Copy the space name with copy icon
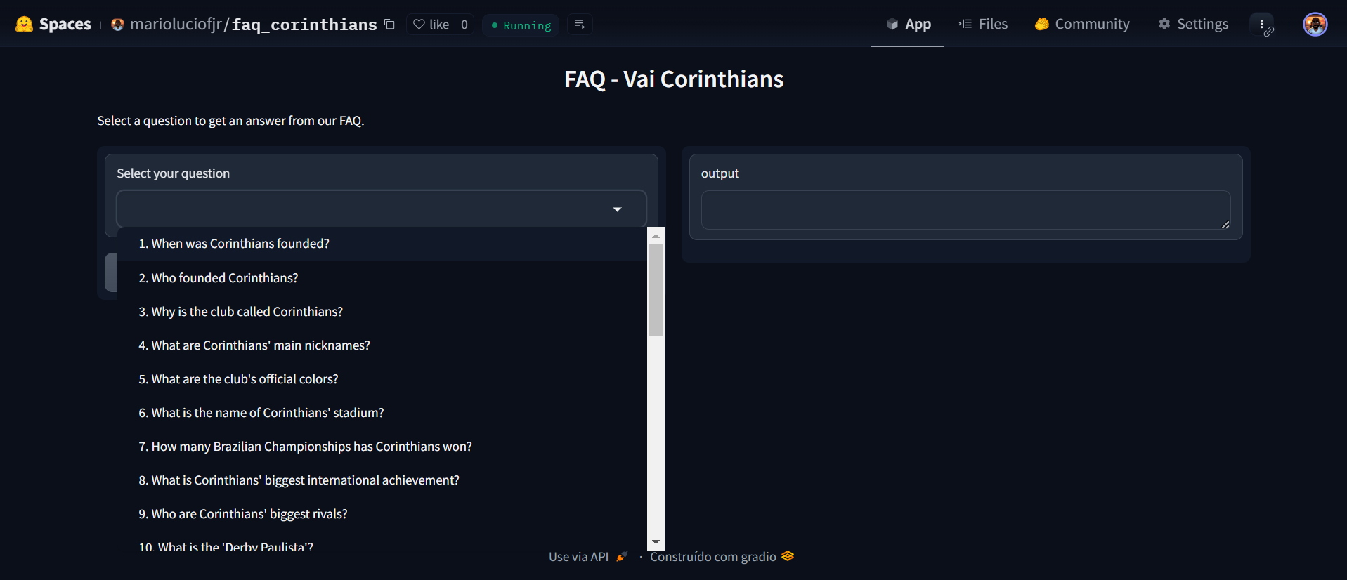The height and width of the screenshot is (580, 1347). [390, 25]
